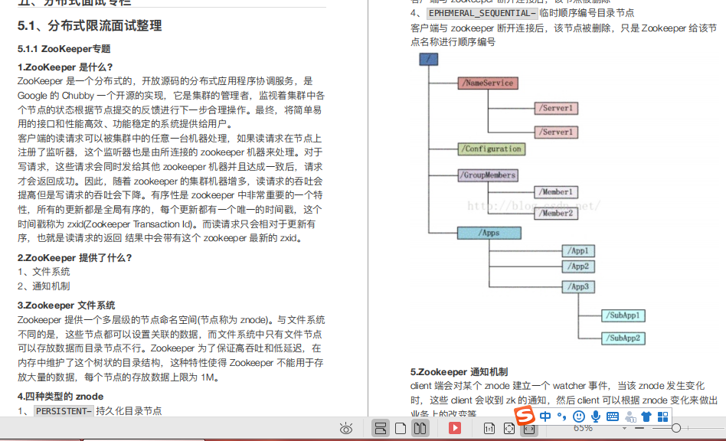Image resolution: width=726 pixels, height=441 pixels.
Task: Click the heading 2.ZooKeeper 提供了什么？
Action: click(x=74, y=258)
